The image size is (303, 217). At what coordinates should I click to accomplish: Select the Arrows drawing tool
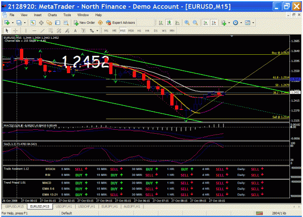pos(92,31)
